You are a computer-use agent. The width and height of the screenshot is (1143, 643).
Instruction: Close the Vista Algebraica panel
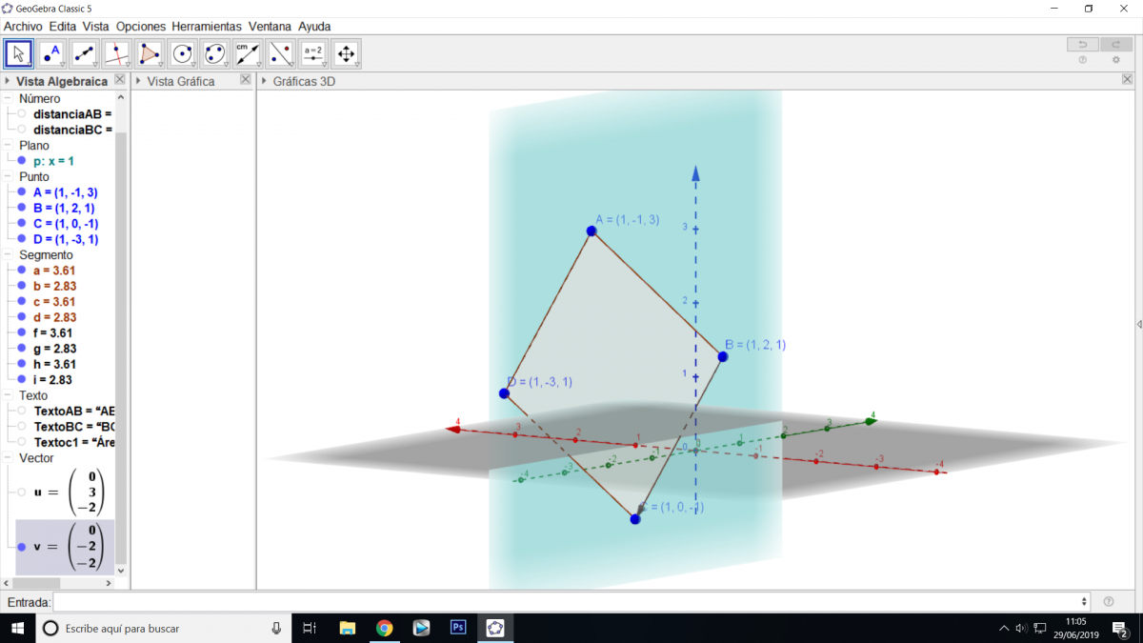click(119, 81)
